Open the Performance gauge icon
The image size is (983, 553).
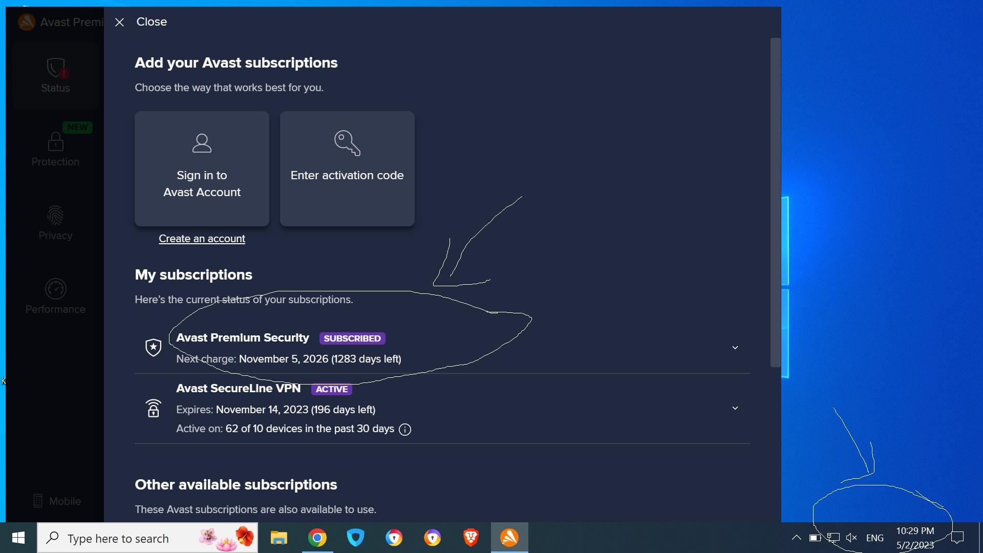click(55, 289)
